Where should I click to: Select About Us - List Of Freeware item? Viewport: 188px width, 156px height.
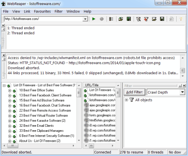40,141
